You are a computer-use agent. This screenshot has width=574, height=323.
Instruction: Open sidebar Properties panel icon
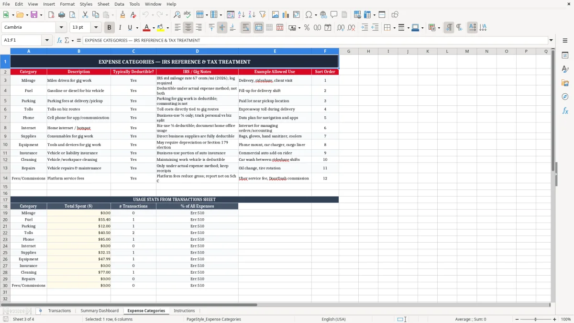click(565, 56)
